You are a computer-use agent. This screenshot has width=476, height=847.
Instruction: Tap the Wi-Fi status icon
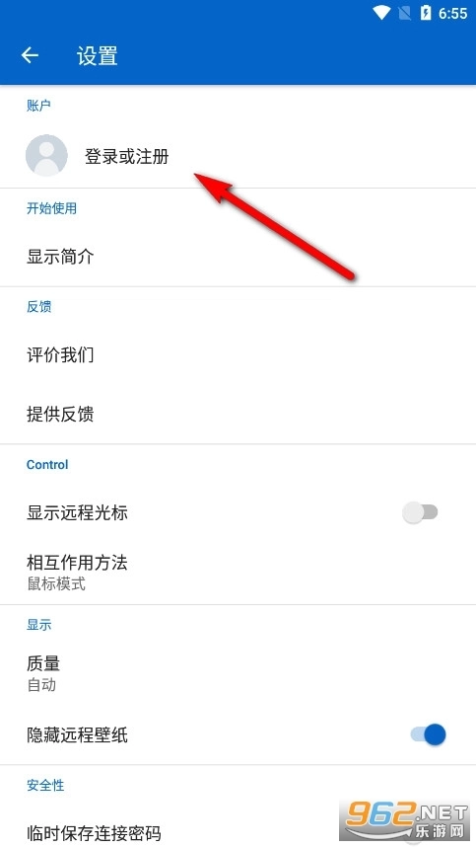pos(381,13)
